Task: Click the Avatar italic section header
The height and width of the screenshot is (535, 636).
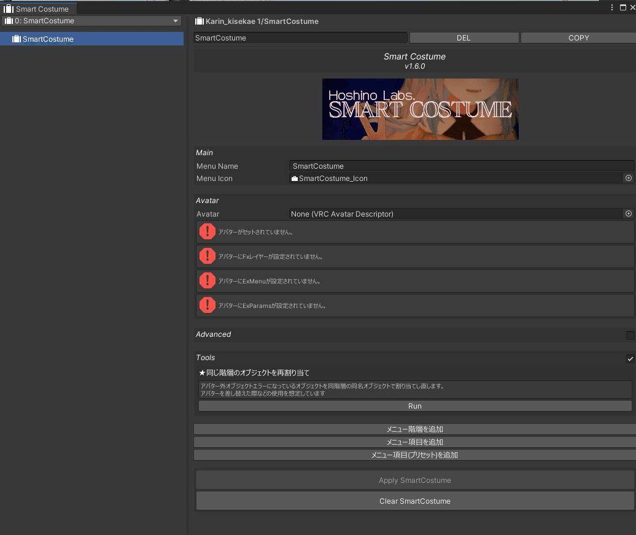Action: pos(207,201)
